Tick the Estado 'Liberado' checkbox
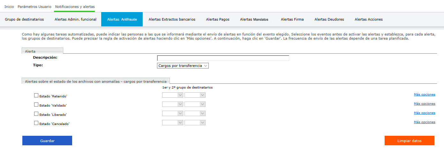 tap(36, 114)
